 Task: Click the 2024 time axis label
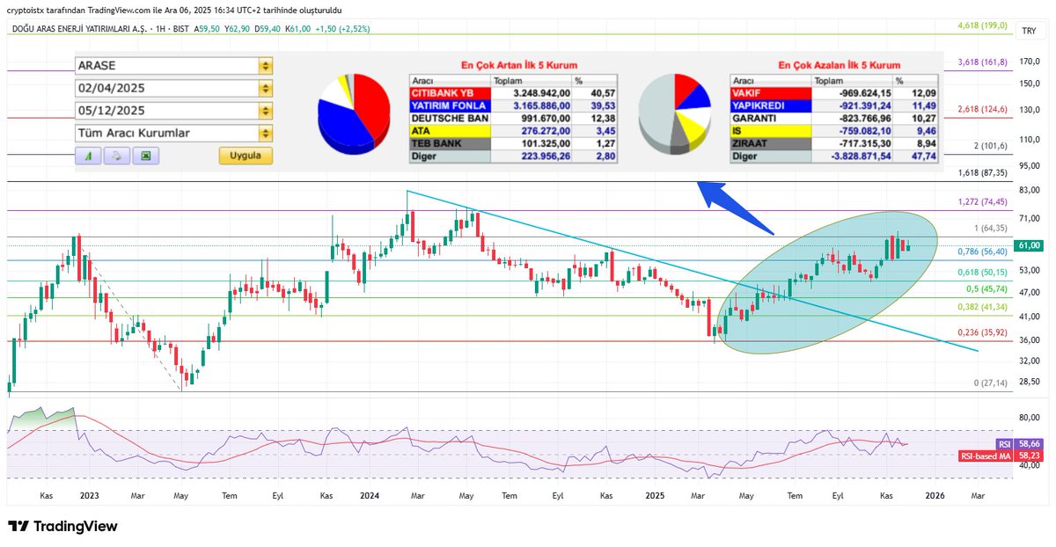pyautogui.click(x=369, y=496)
